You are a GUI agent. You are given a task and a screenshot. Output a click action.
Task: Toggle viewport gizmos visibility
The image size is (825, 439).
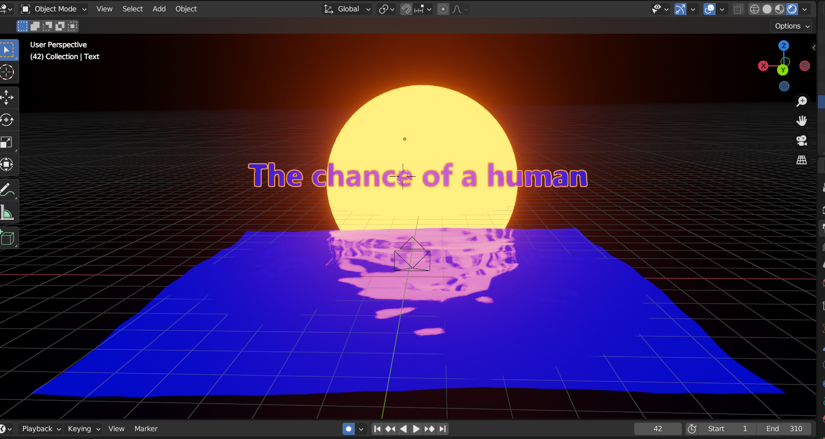pyautogui.click(x=680, y=9)
